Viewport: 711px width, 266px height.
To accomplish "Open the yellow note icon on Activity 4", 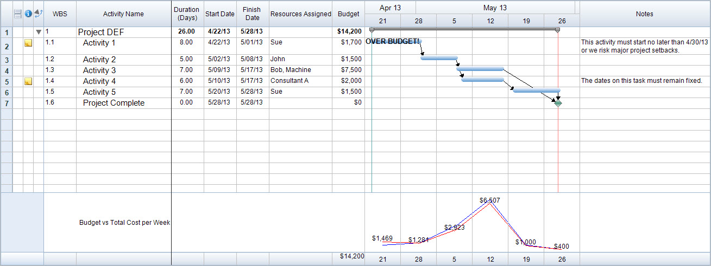I will (28, 81).
